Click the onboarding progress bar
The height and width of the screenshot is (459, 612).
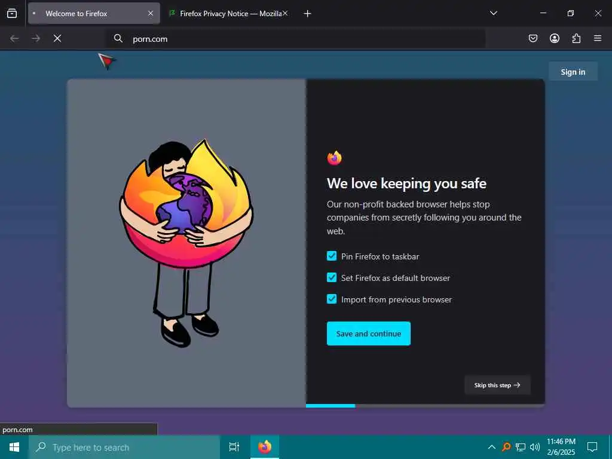tap(425, 406)
